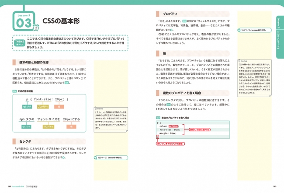Select the yellow プロパティ tag under font-size
This screenshot has width=284, height=193.
coord(42,107)
